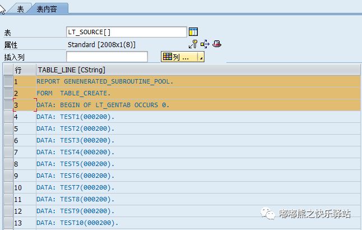The width and height of the screenshot is (362, 230).
Task: Click row number 3 cell
Action: click(x=25, y=105)
